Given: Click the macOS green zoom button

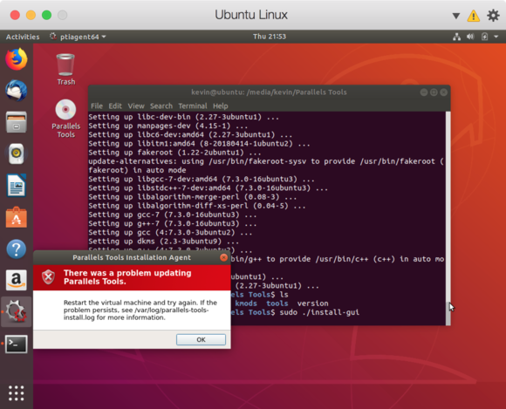Looking at the screenshot, I should 46,15.
